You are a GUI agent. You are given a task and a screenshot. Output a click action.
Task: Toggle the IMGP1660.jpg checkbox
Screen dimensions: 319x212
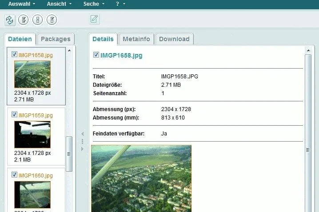pos(14,175)
